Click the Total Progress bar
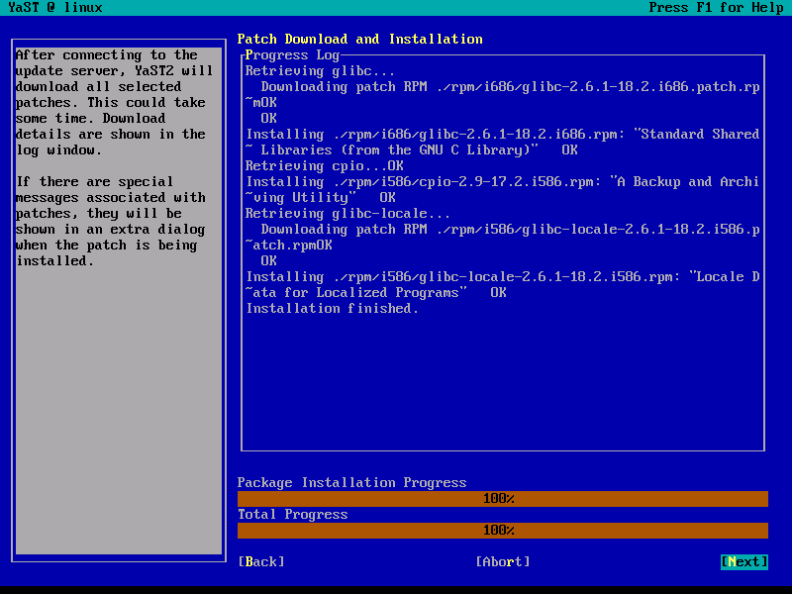The image size is (792, 594). 503,531
